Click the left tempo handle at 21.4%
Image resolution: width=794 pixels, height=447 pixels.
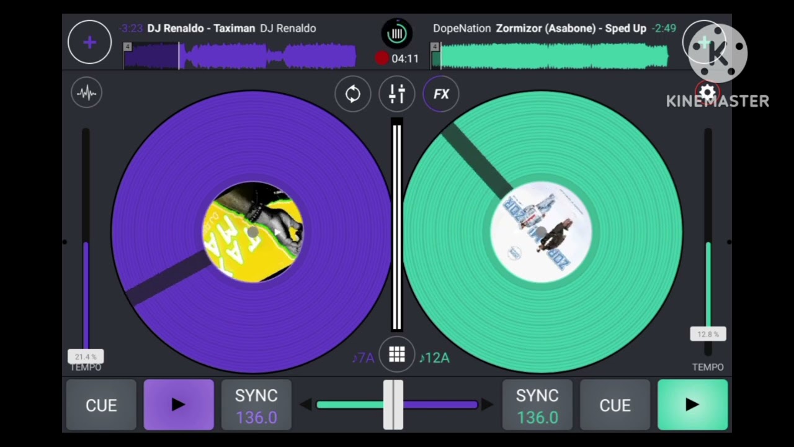point(86,356)
